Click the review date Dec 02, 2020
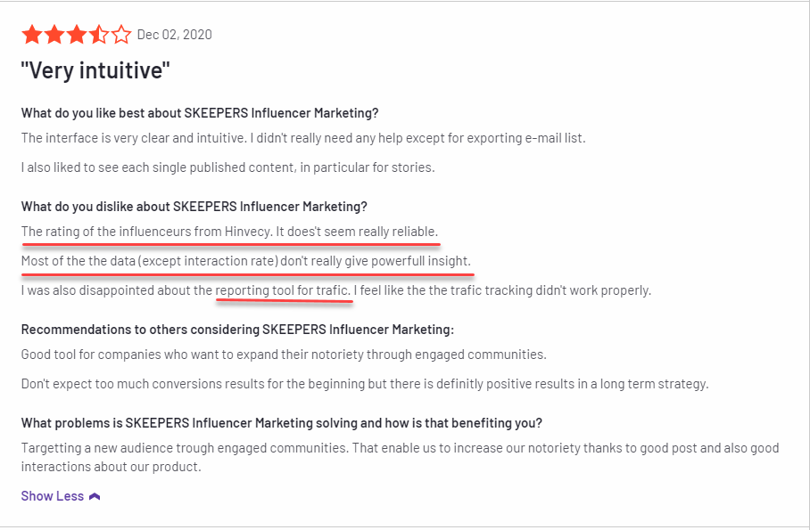 point(175,35)
